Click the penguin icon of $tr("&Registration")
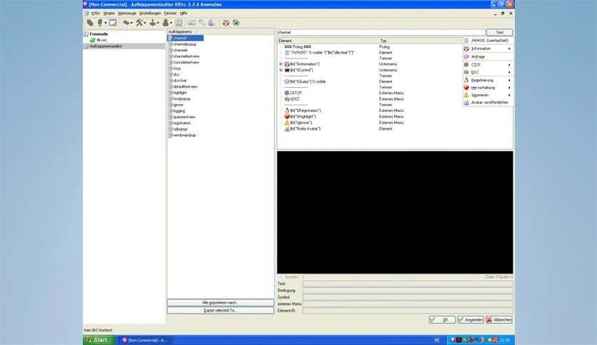Viewport: 597px width, 345px height. point(287,110)
